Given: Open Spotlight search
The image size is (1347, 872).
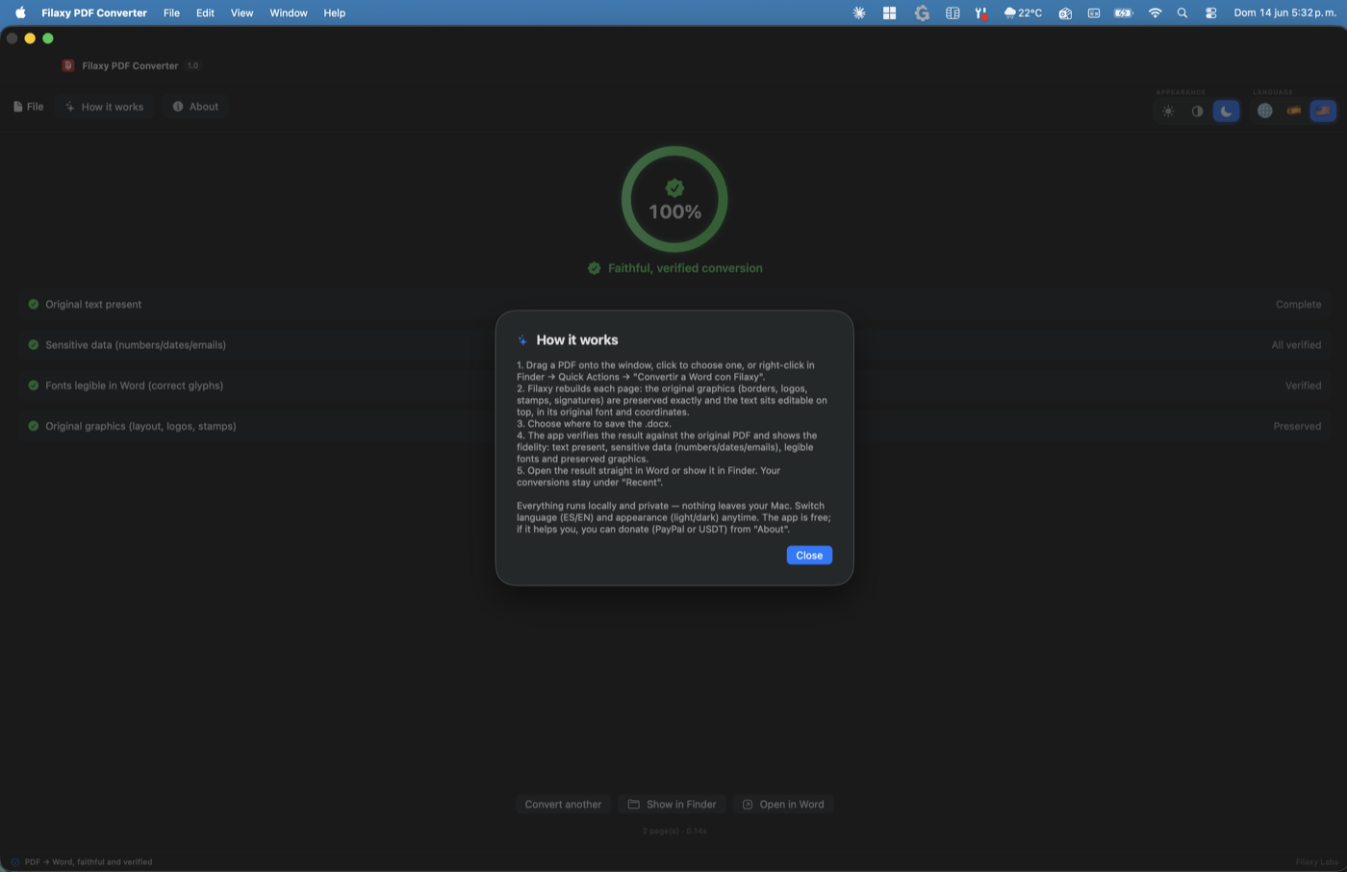Looking at the screenshot, I should coord(1182,13).
